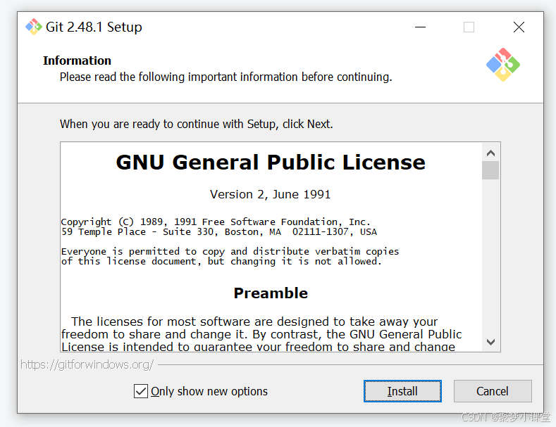556x427 pixels.
Task: Click 'When you are ready to continue' text
Action: [197, 125]
